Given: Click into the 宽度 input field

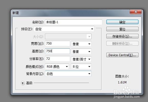Looking at the screenshot, I should [x=58, y=43].
